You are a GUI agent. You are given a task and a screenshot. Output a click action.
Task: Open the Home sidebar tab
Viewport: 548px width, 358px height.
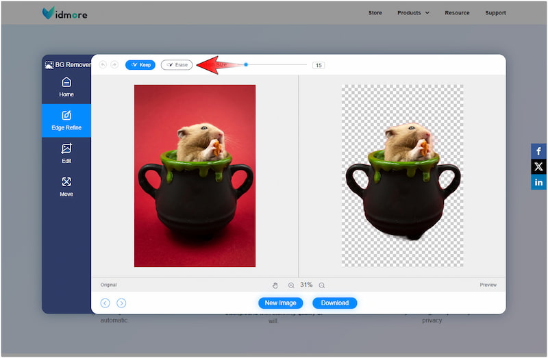[66, 87]
